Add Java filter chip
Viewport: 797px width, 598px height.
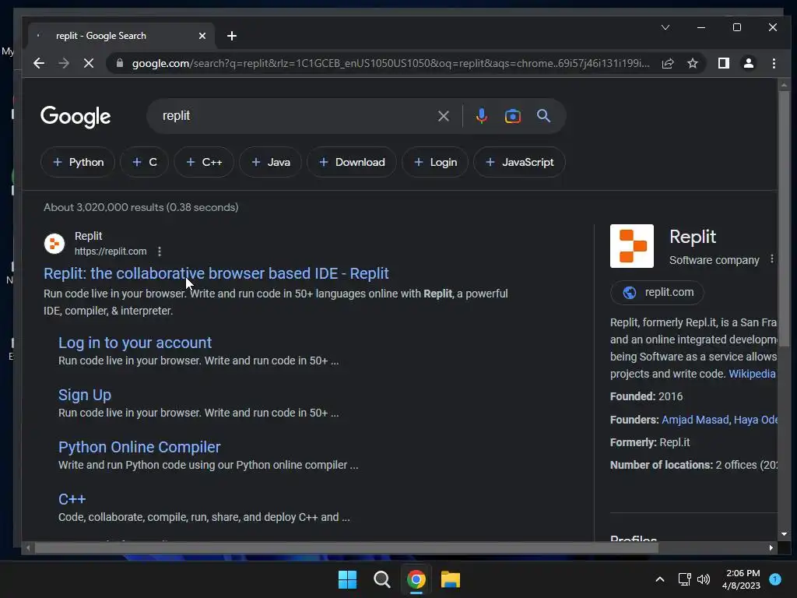pos(270,162)
